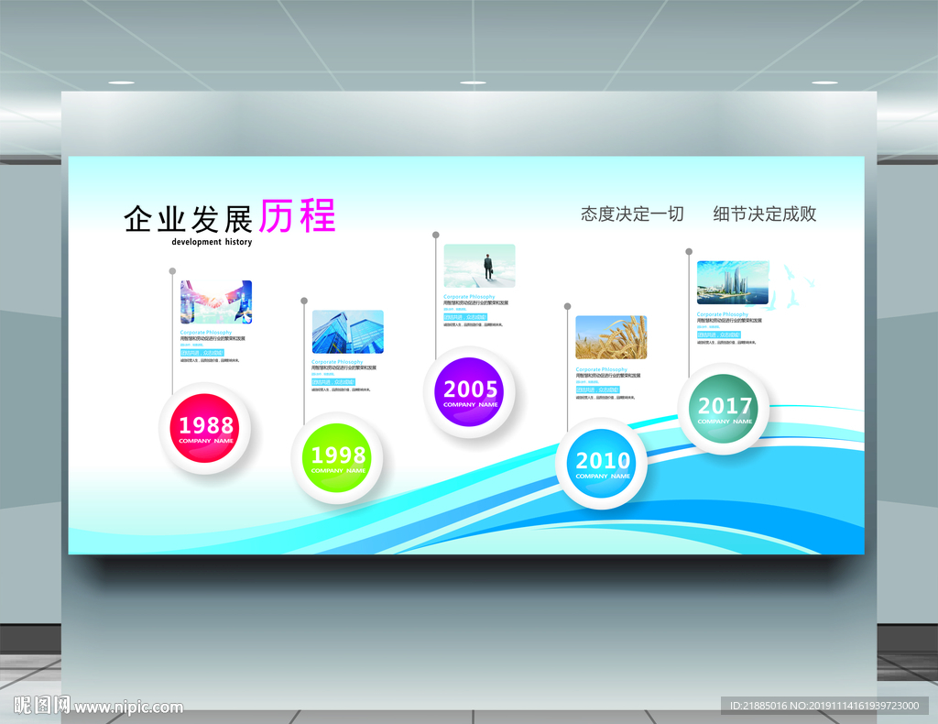This screenshot has height=724, width=938.
Task: Select the glass skyscraper photo above 1998
Action: click(347, 332)
